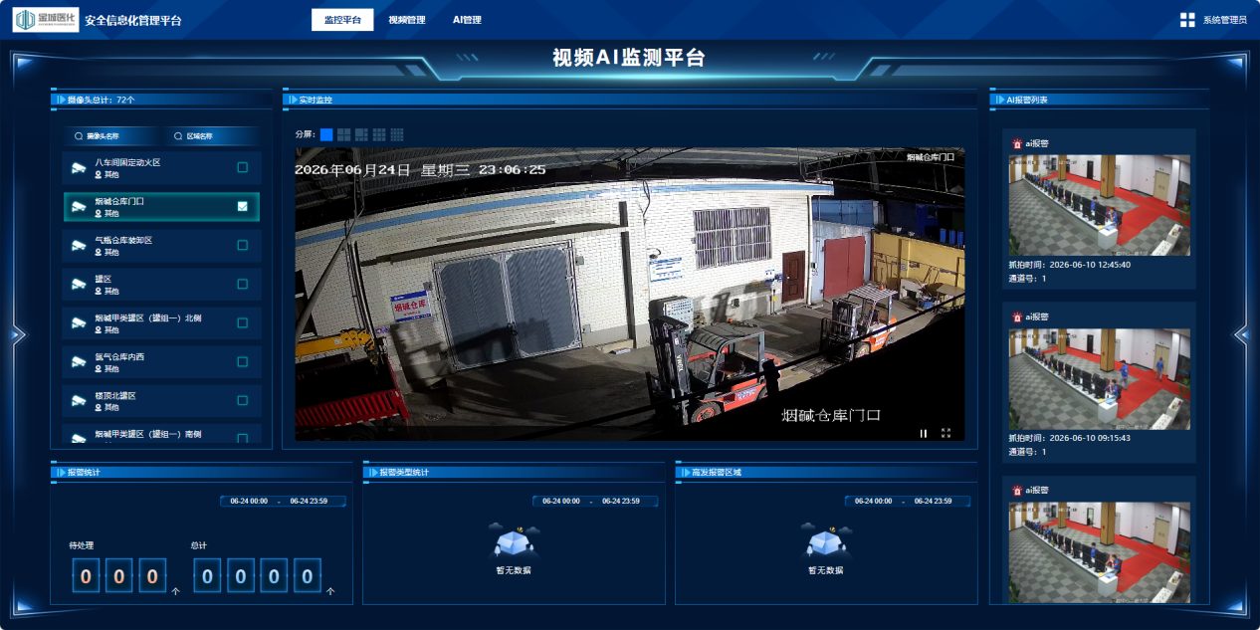The image size is (1260, 630).
Task: Tick the 气瓶仓库装卸区 camera checkbox
Action: [x=242, y=245]
